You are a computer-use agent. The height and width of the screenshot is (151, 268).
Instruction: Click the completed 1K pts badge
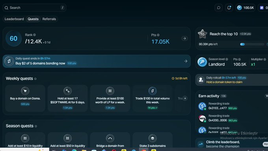(x=153, y=108)
